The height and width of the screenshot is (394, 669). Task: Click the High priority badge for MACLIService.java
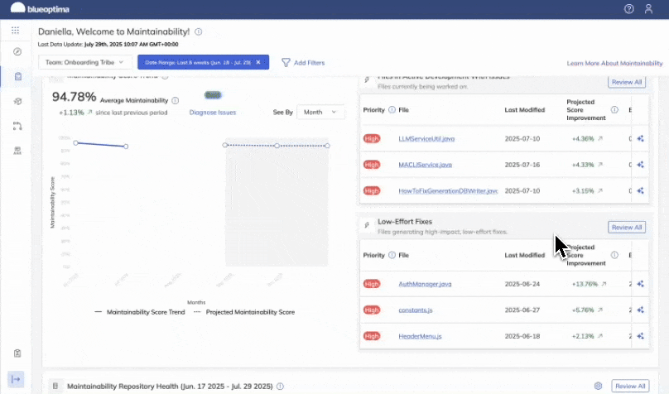[372, 165]
